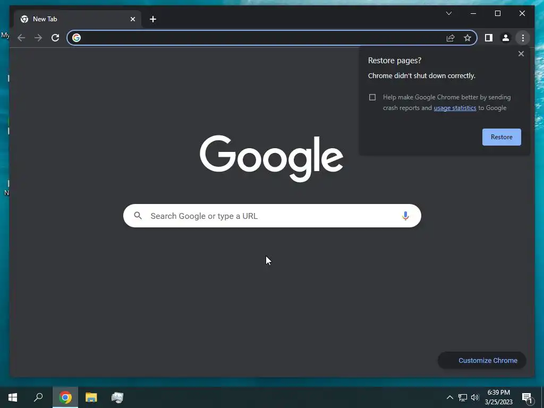Open the taskbar app next to File Explorer
544x408 pixels.
point(117,397)
